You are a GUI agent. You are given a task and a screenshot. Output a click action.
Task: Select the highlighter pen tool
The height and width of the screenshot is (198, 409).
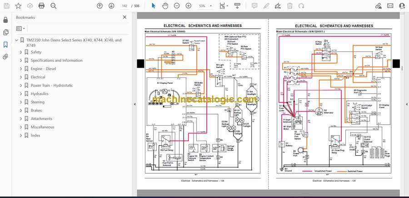point(266,6)
